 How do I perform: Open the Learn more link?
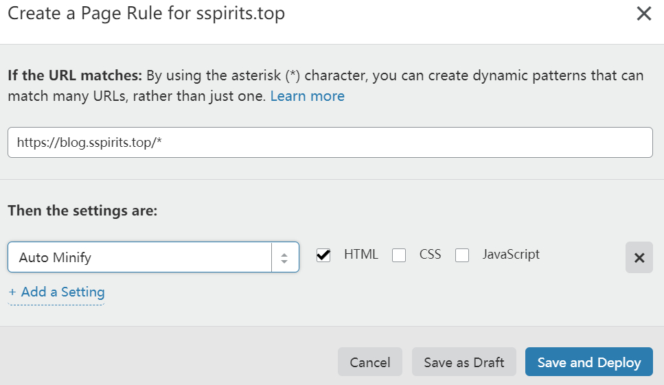307,96
